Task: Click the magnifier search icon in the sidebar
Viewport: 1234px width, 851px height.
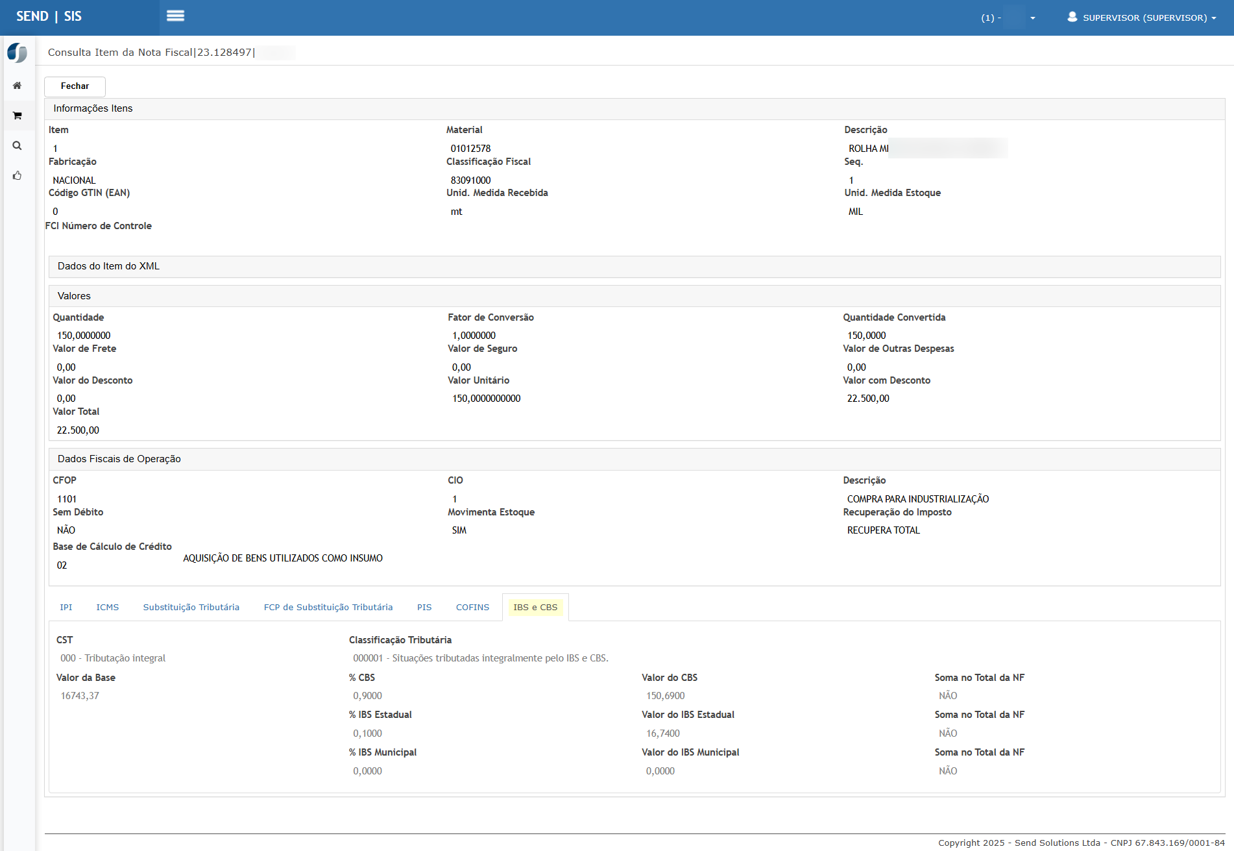Action: coord(18,146)
